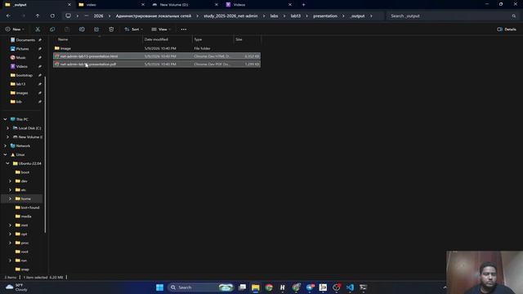Open the Terminal from taskbar

[363, 287]
